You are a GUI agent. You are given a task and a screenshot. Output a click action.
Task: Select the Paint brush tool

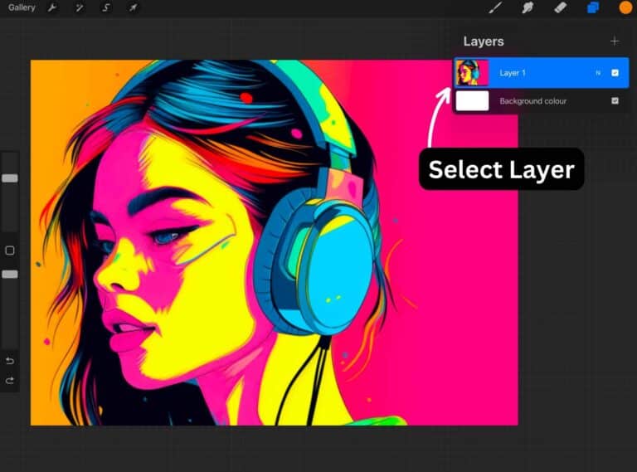click(495, 7)
